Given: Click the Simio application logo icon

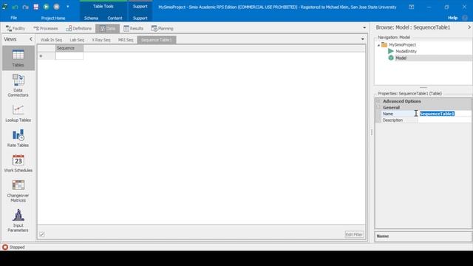Looking at the screenshot, I should pos(5,7).
